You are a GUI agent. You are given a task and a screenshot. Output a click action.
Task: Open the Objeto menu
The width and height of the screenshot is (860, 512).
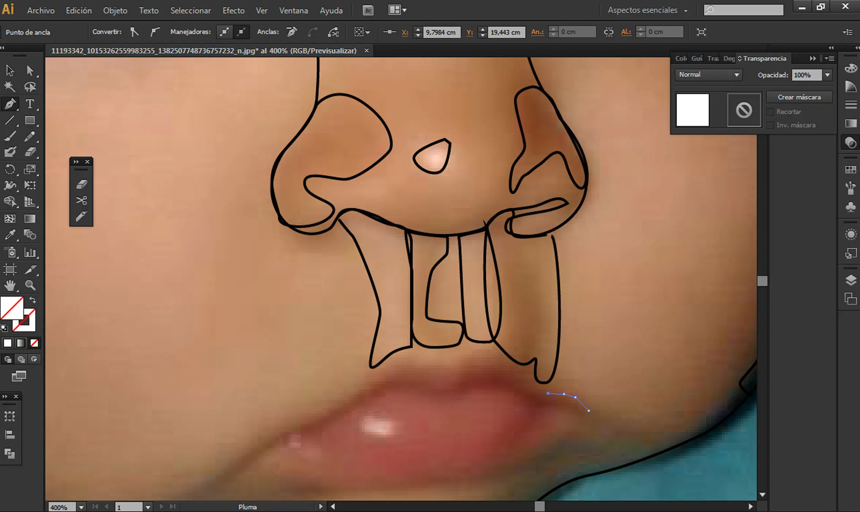coord(115,11)
